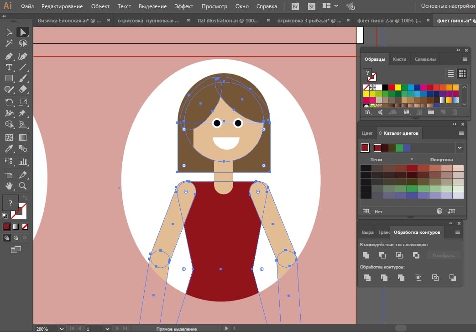476x332 pixels.
Task: Click the yellow swatch in Образцы panel
Action: pyautogui.click(x=398, y=87)
